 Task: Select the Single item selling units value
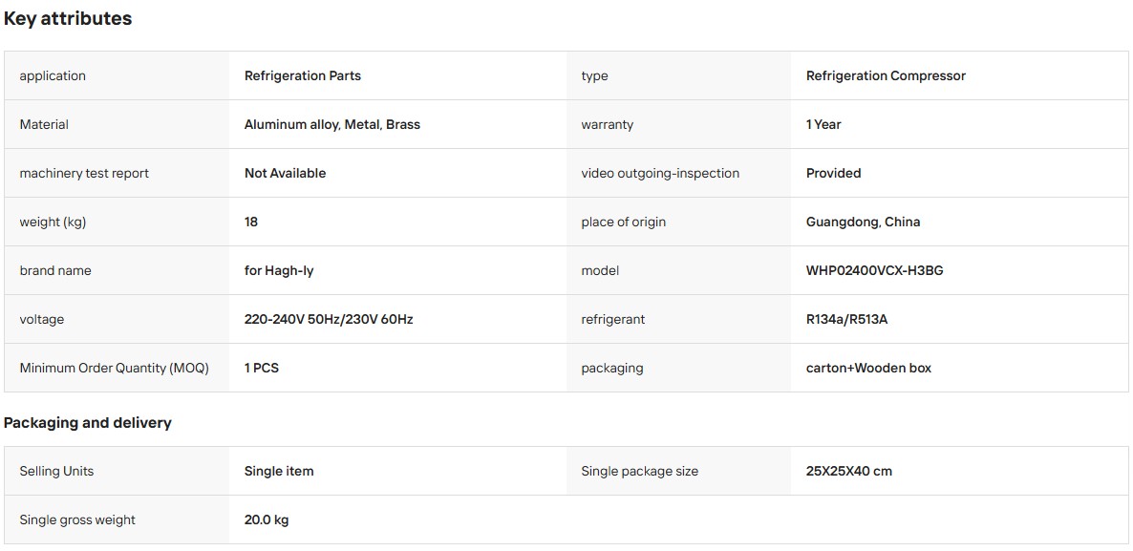click(x=279, y=472)
